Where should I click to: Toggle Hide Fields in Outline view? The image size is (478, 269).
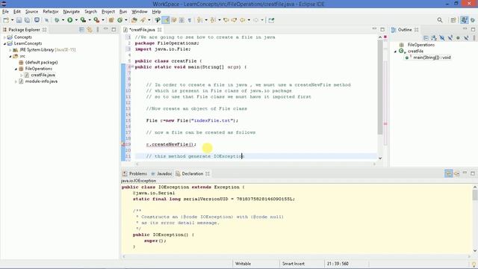(x=442, y=38)
